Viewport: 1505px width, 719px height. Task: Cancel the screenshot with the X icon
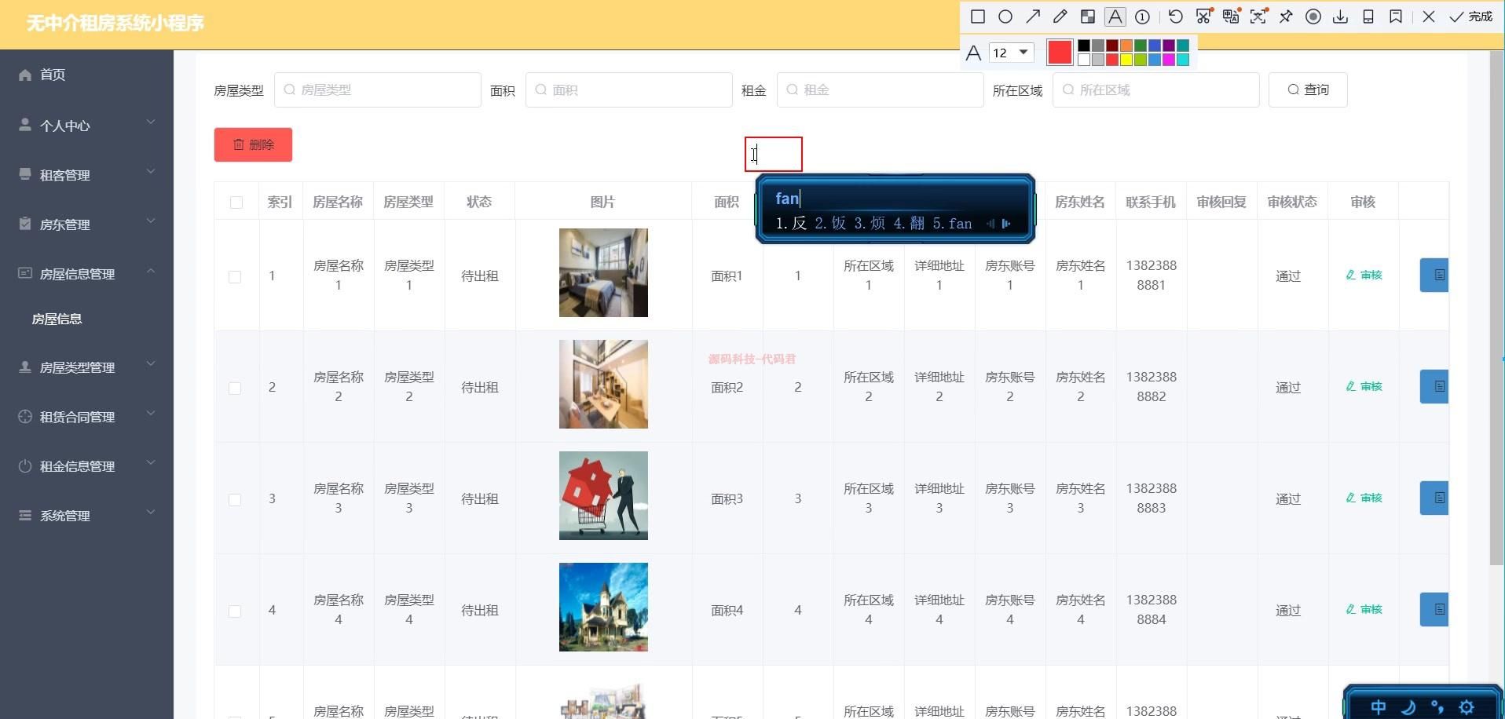coord(1429,16)
